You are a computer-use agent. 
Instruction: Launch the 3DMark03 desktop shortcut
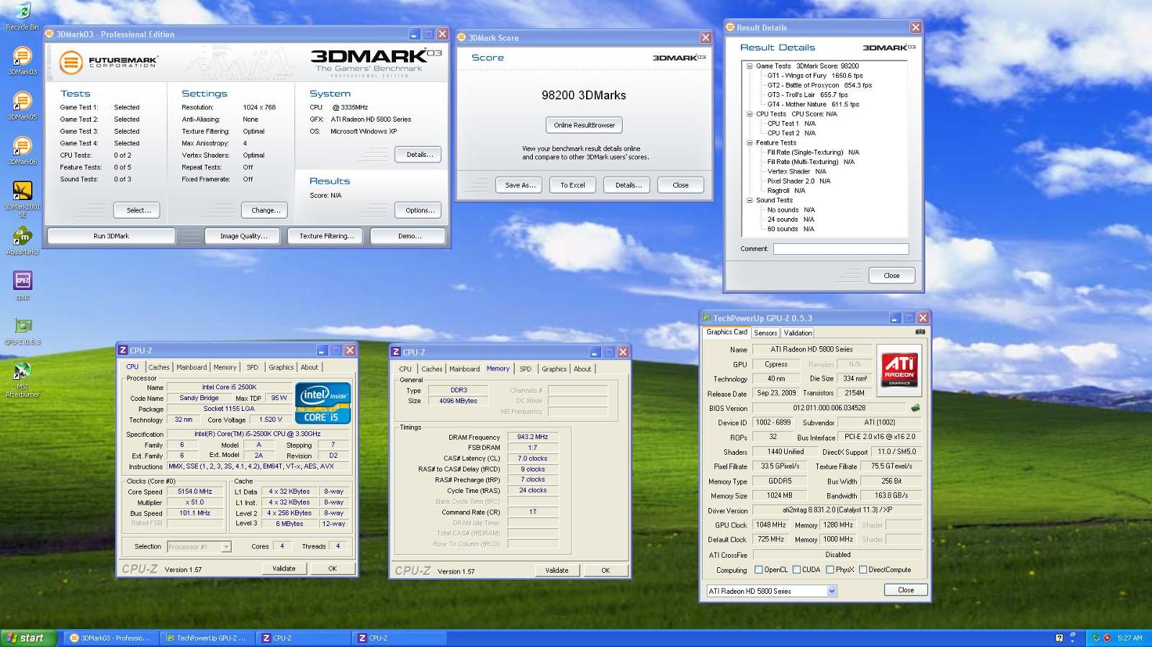pyautogui.click(x=22, y=60)
